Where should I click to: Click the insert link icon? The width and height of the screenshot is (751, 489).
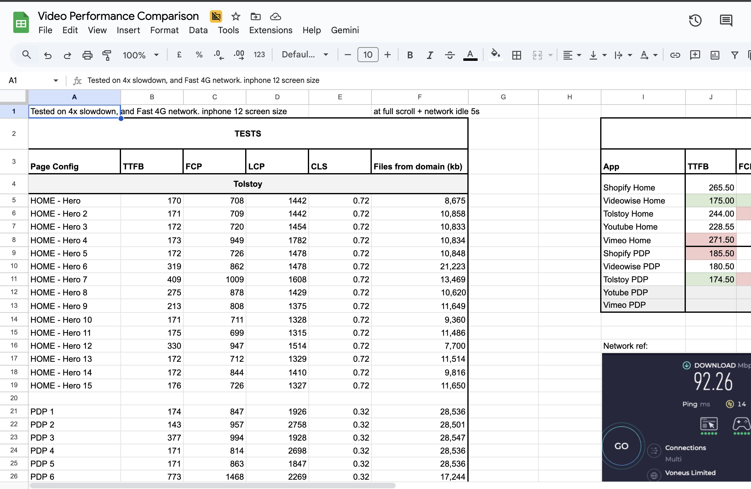click(x=675, y=55)
